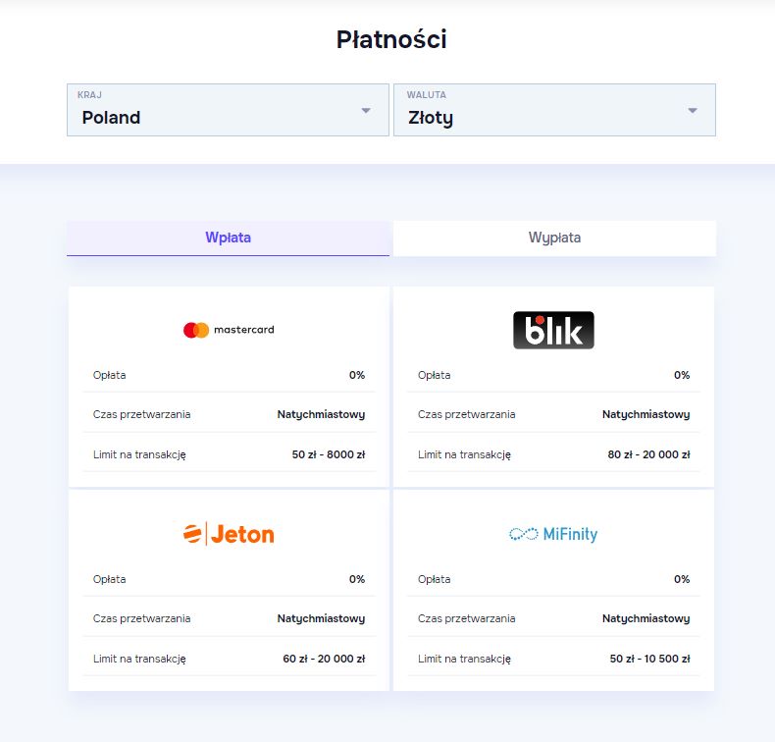Click Opłata row in MiFinity card
Image resolution: width=775 pixels, height=742 pixels.
click(553, 579)
